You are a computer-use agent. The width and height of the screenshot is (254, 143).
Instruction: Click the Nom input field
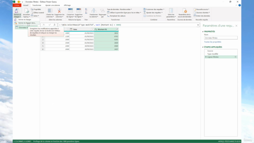pyautogui.click(x=221, y=38)
